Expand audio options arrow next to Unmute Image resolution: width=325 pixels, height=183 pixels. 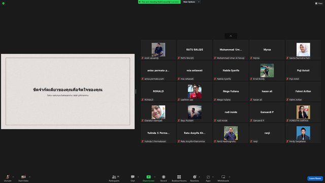click(x=13, y=177)
